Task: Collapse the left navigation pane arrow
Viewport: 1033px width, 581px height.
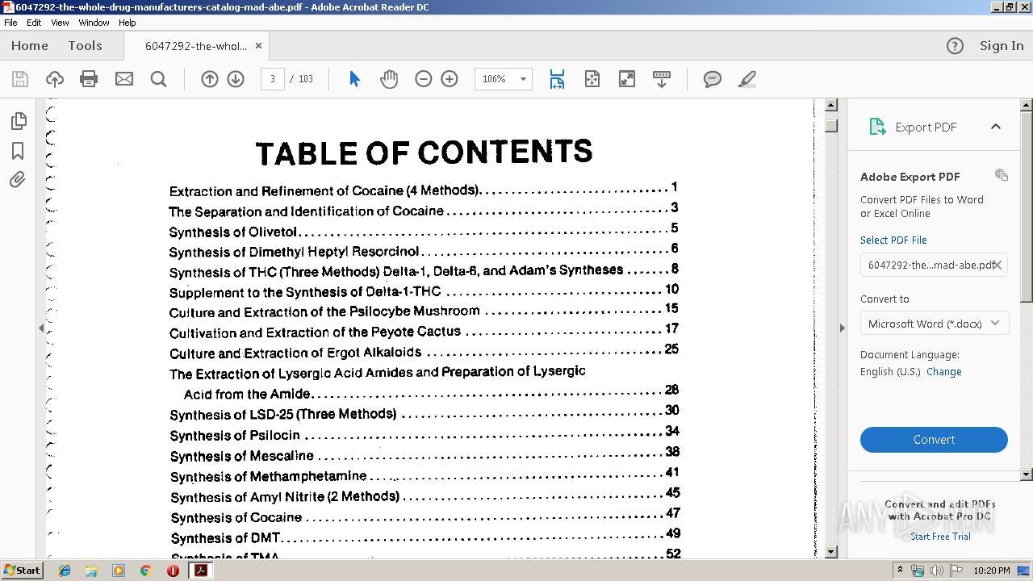Action: [x=41, y=328]
